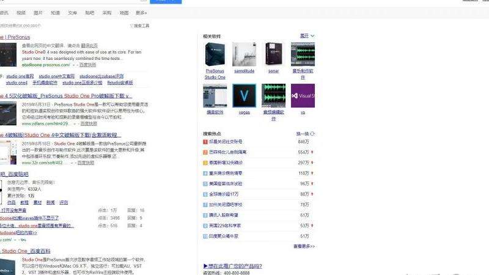The width and height of the screenshot is (489, 275).
Task: Open the PreSonus result title link
Action: point(15,37)
